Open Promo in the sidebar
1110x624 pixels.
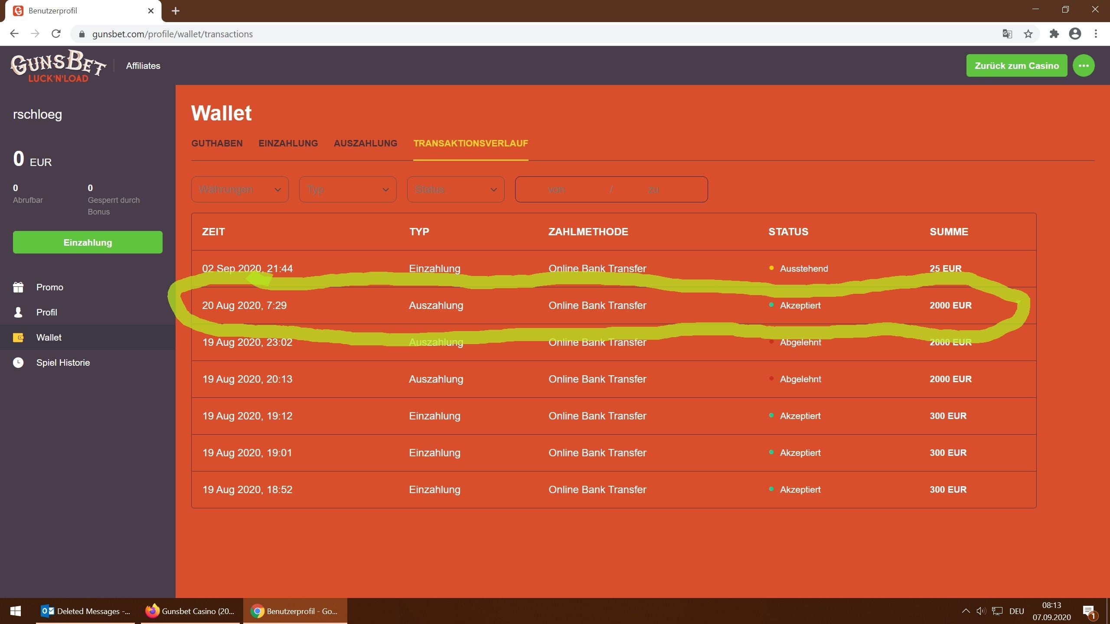88,287
